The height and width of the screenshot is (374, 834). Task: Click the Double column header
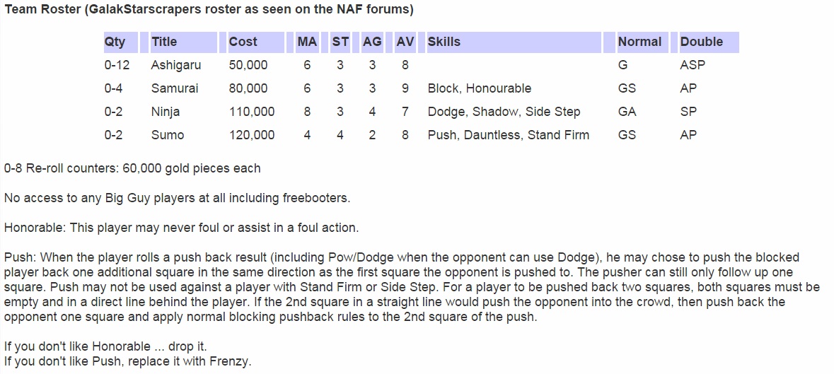tap(701, 42)
